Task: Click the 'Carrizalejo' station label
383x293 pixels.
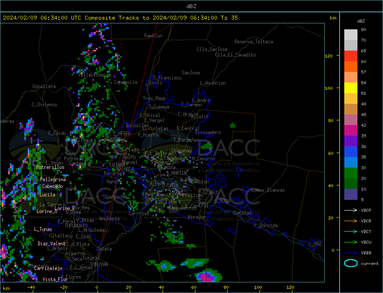Action: tap(48, 269)
